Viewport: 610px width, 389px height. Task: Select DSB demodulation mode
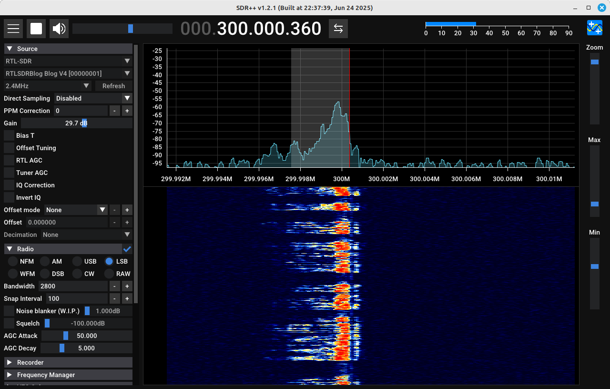pos(45,274)
